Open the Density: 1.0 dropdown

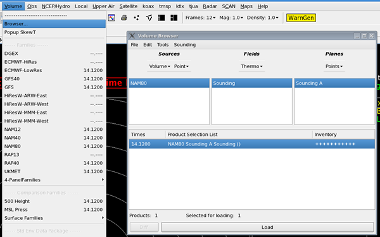pos(262,18)
